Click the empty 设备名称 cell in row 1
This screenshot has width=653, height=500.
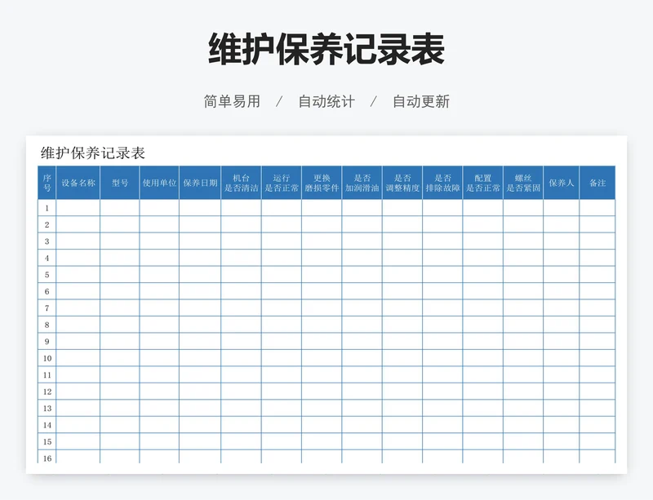(x=78, y=208)
